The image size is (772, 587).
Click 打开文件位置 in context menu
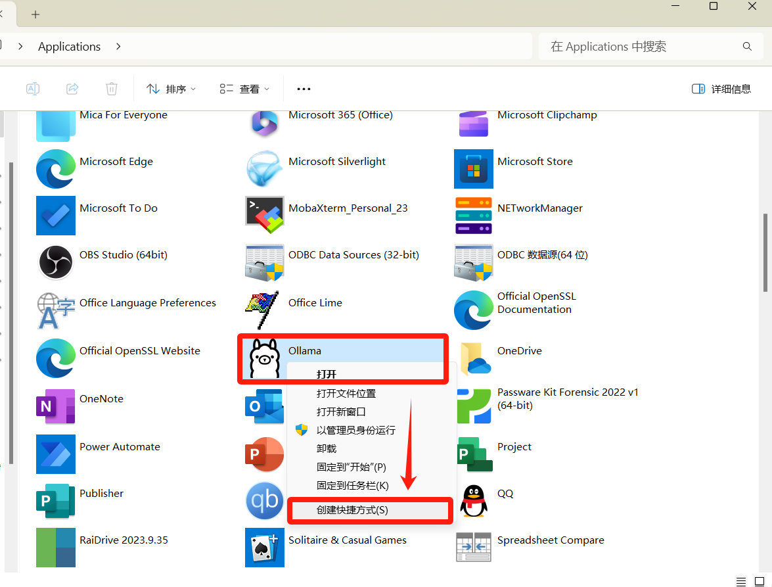click(x=346, y=393)
